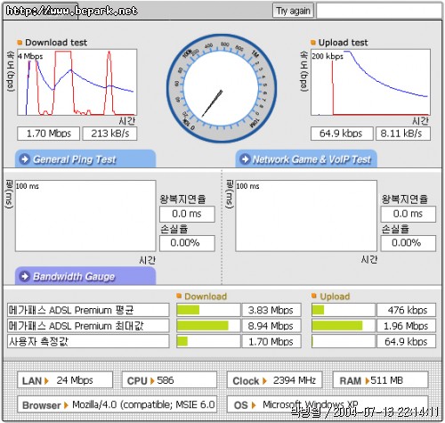445x423 pixels.
Task: Click the Network Game & VoIP arrow icon
Action: 245,159
